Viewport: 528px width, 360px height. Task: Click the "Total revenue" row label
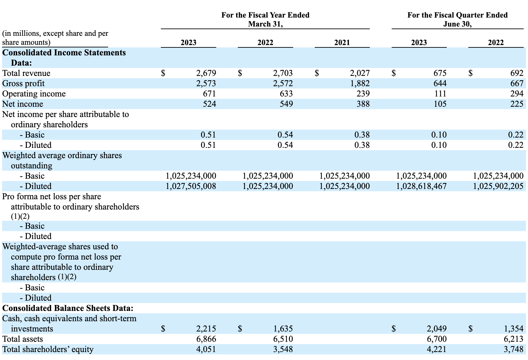tap(26, 73)
